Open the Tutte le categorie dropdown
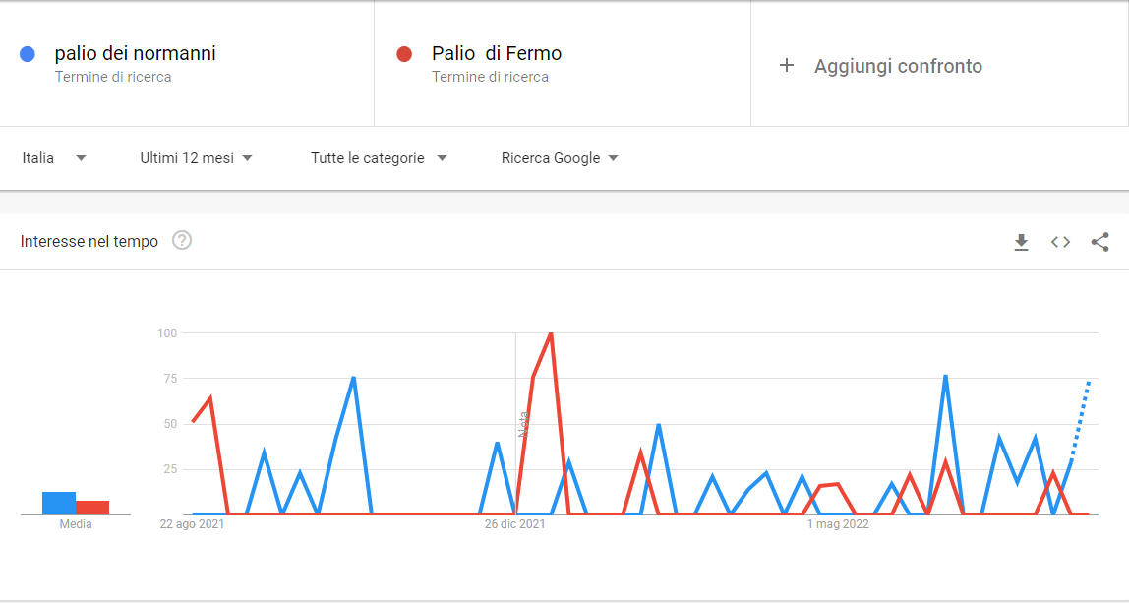The width and height of the screenshot is (1129, 603). click(379, 157)
